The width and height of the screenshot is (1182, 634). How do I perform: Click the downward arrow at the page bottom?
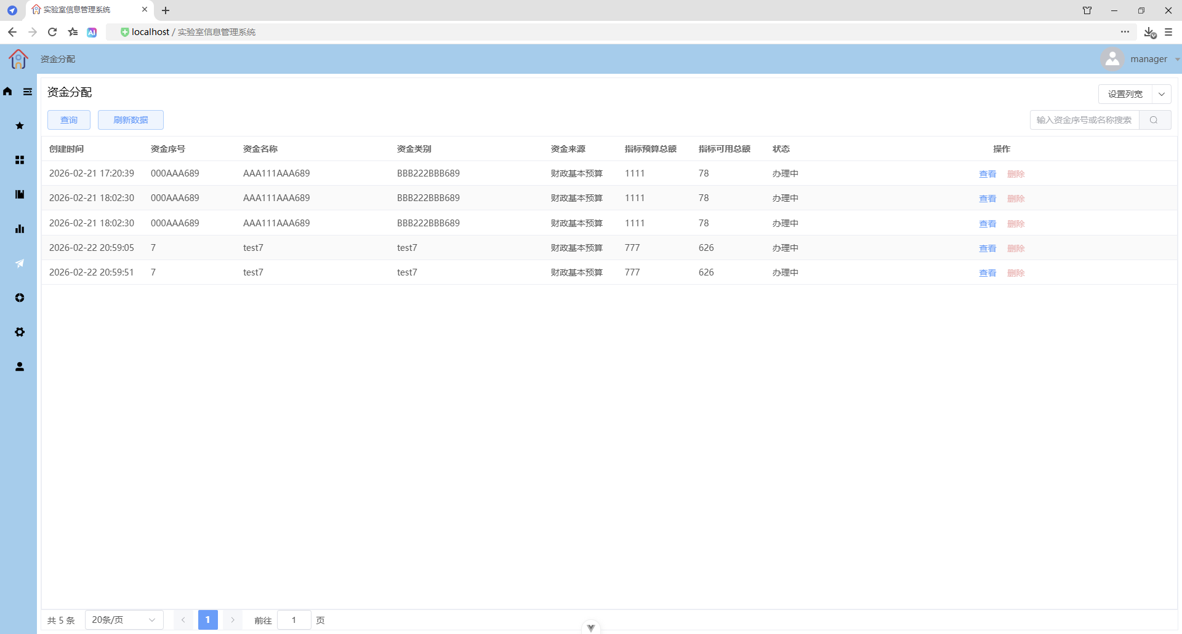pyautogui.click(x=591, y=628)
